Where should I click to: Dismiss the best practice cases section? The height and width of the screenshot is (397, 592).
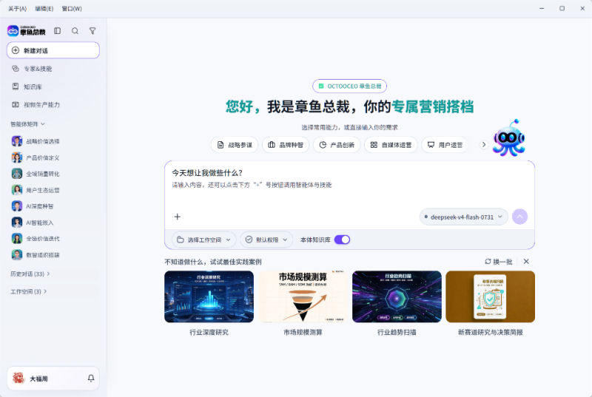click(526, 261)
